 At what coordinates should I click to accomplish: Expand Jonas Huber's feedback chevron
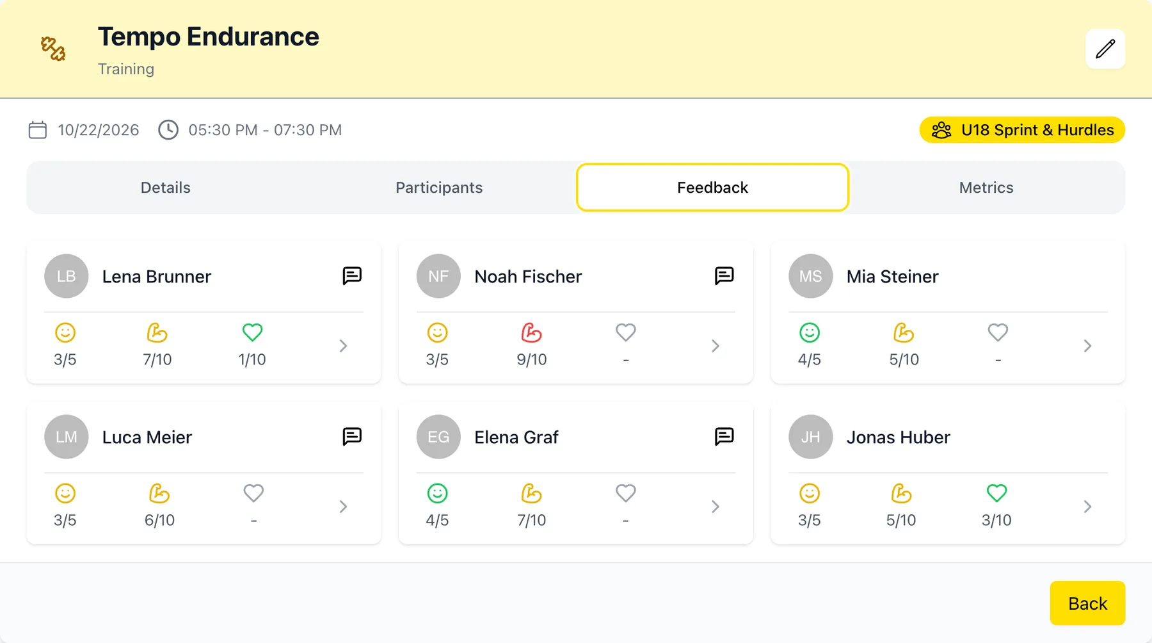tap(1087, 507)
